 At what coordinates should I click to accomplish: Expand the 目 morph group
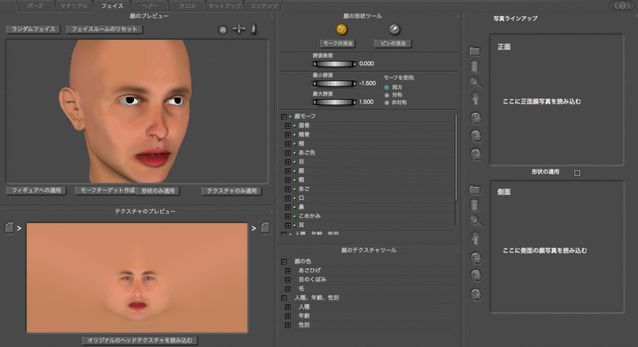click(288, 163)
